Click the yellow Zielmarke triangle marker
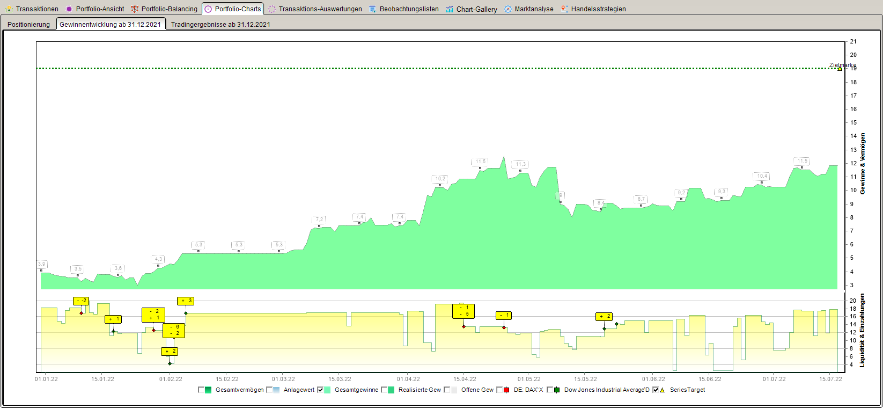The height and width of the screenshot is (409, 883). (840, 69)
